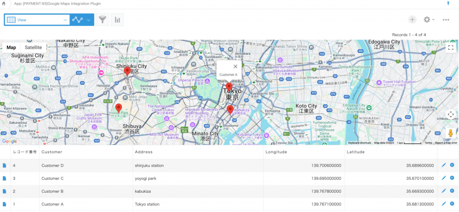Click the 'Tokyo station' address cell

198,204
